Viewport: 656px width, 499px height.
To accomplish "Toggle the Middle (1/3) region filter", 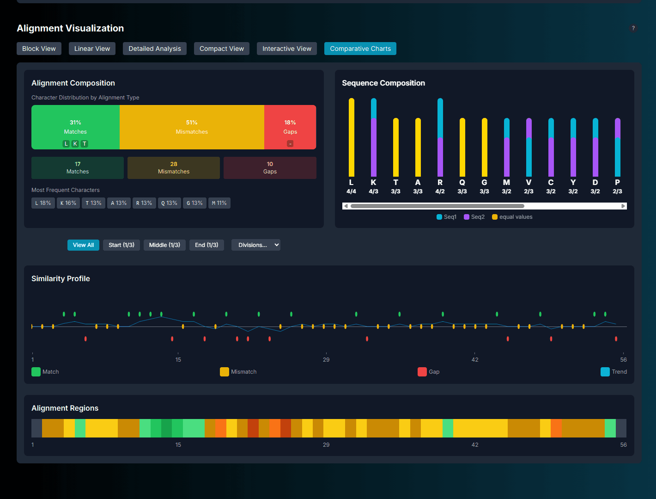I will (x=164, y=245).
